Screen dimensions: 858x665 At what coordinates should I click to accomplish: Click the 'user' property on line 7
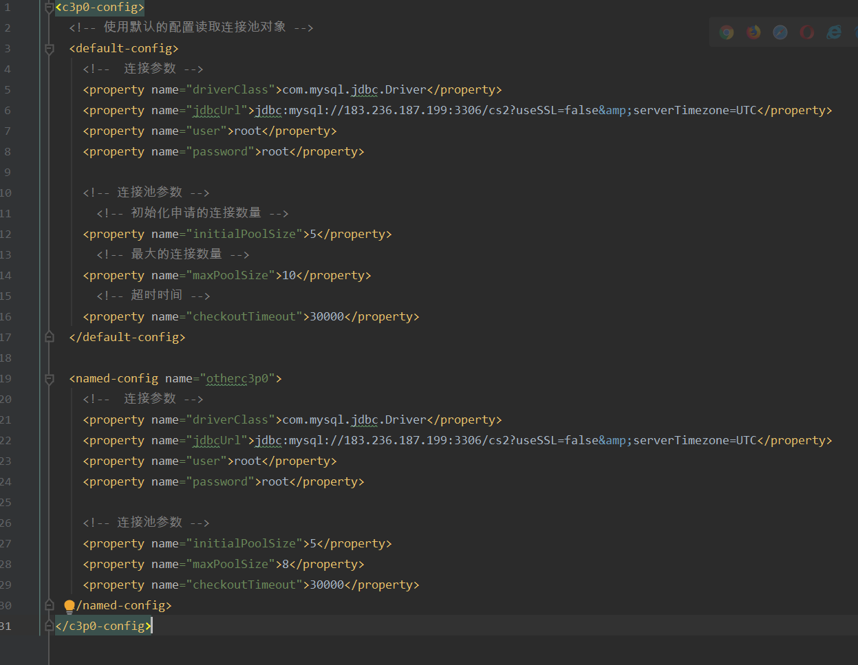click(210, 131)
